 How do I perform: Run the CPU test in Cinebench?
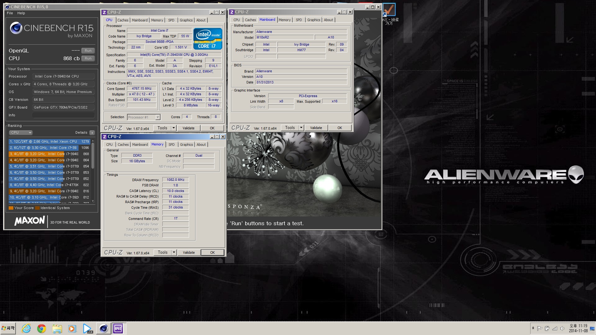(x=88, y=58)
